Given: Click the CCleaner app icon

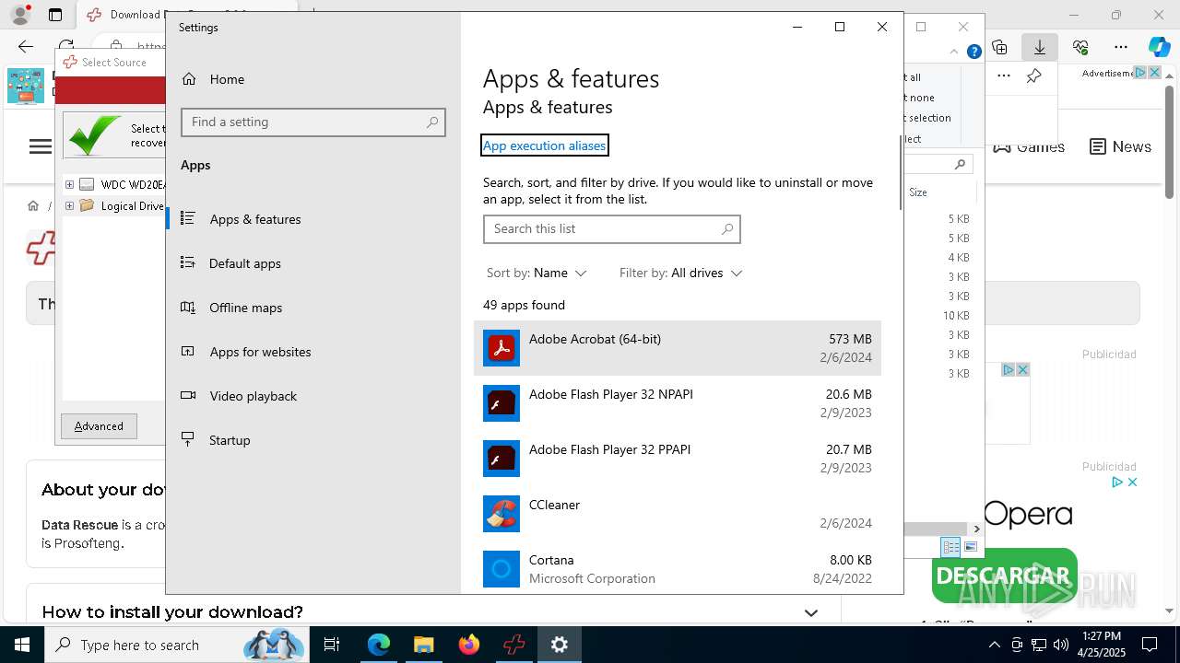Looking at the screenshot, I should [x=501, y=514].
